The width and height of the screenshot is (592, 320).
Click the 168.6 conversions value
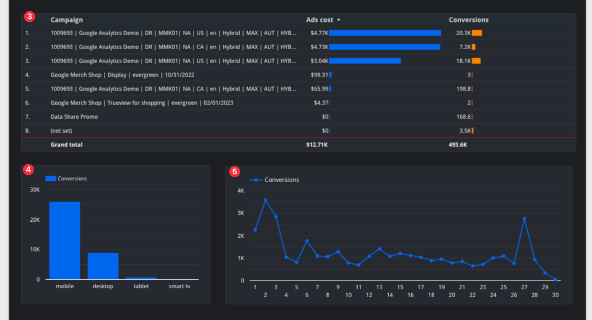(464, 117)
